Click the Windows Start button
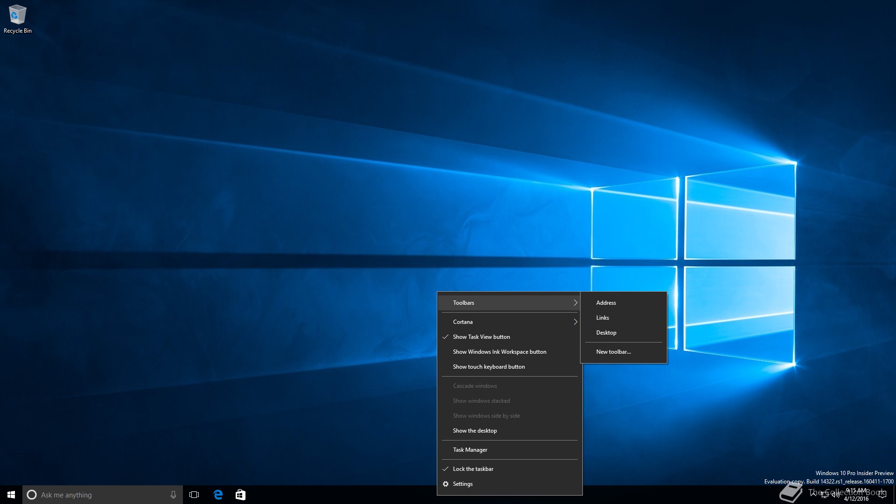896x504 pixels. (x=11, y=495)
